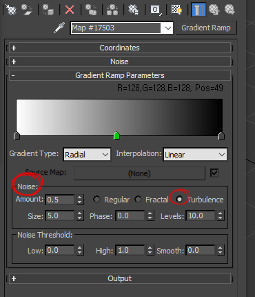Click the Noise Amount field showing 0.5
This screenshot has width=255, height=297.
pos(60,200)
